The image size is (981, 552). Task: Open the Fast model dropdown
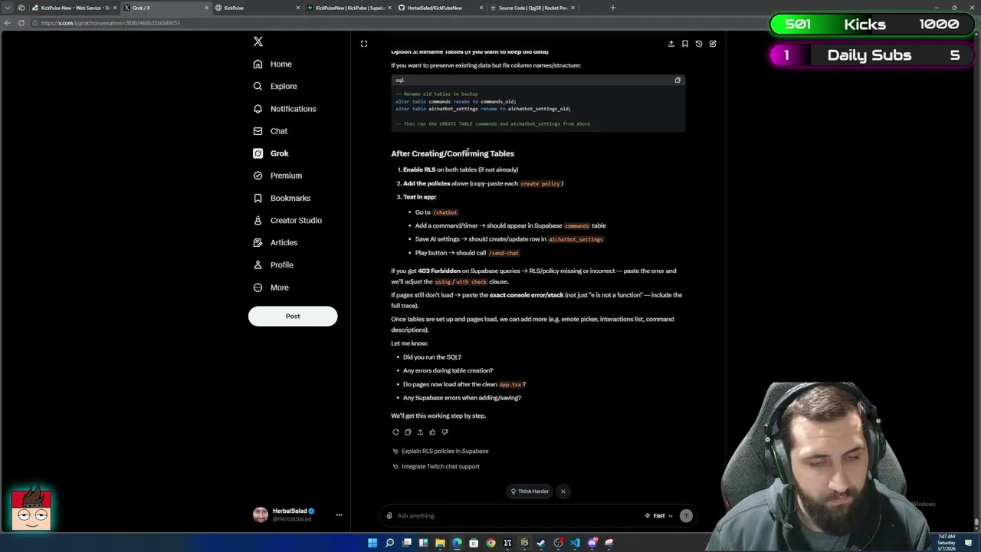pos(659,516)
